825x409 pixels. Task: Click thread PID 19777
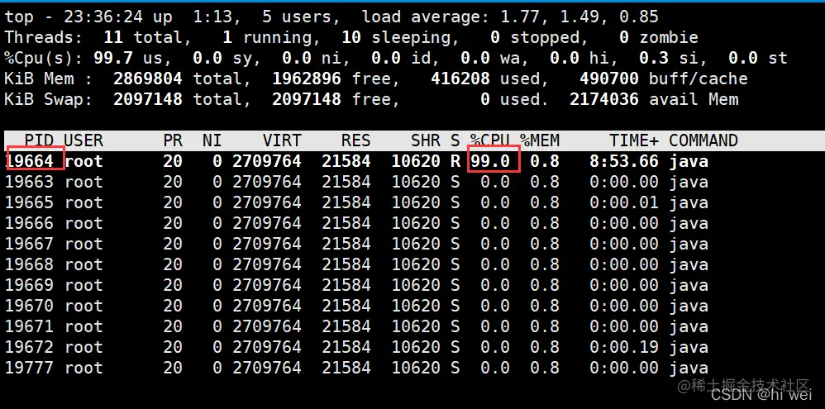point(30,368)
